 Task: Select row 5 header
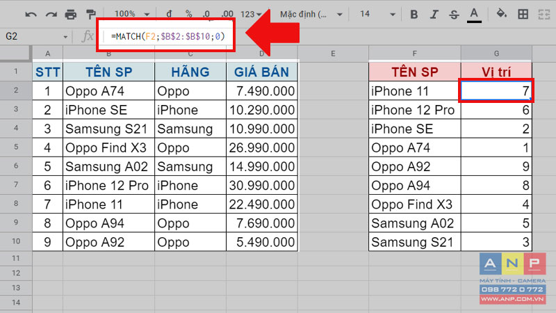pyautogui.click(x=16, y=147)
